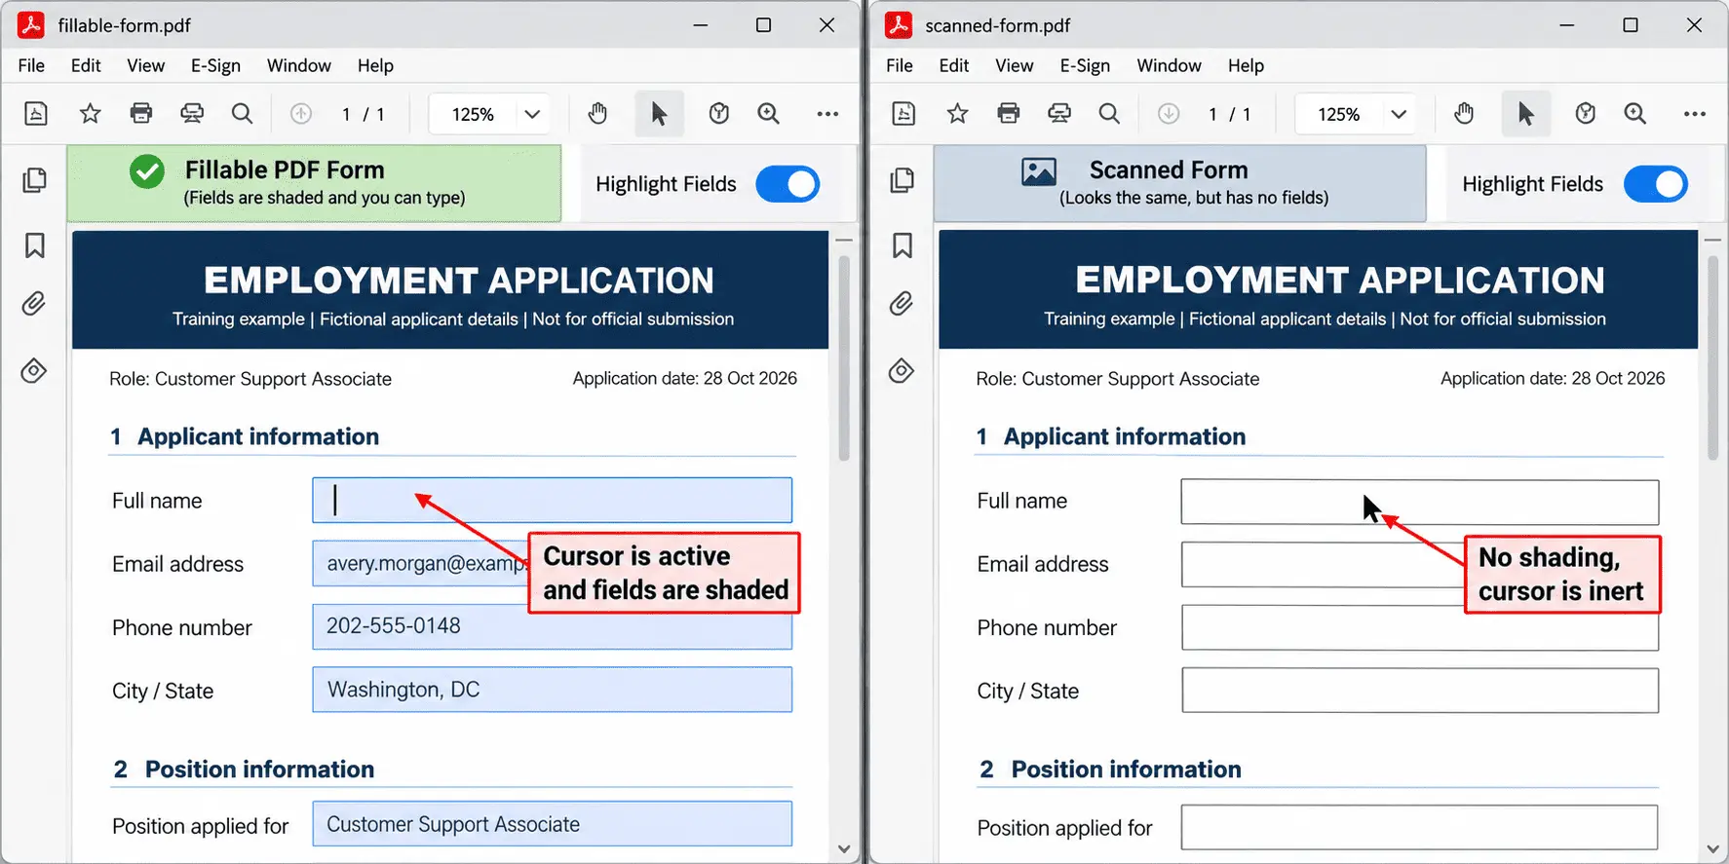Open more tools ellipsis in fillable-form.pdf
This screenshot has width=1729, height=864.
(827, 114)
